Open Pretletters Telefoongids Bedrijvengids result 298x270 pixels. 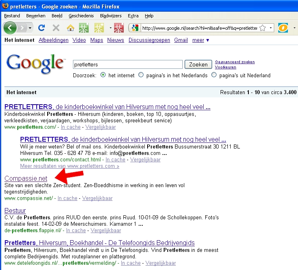coord(99,243)
